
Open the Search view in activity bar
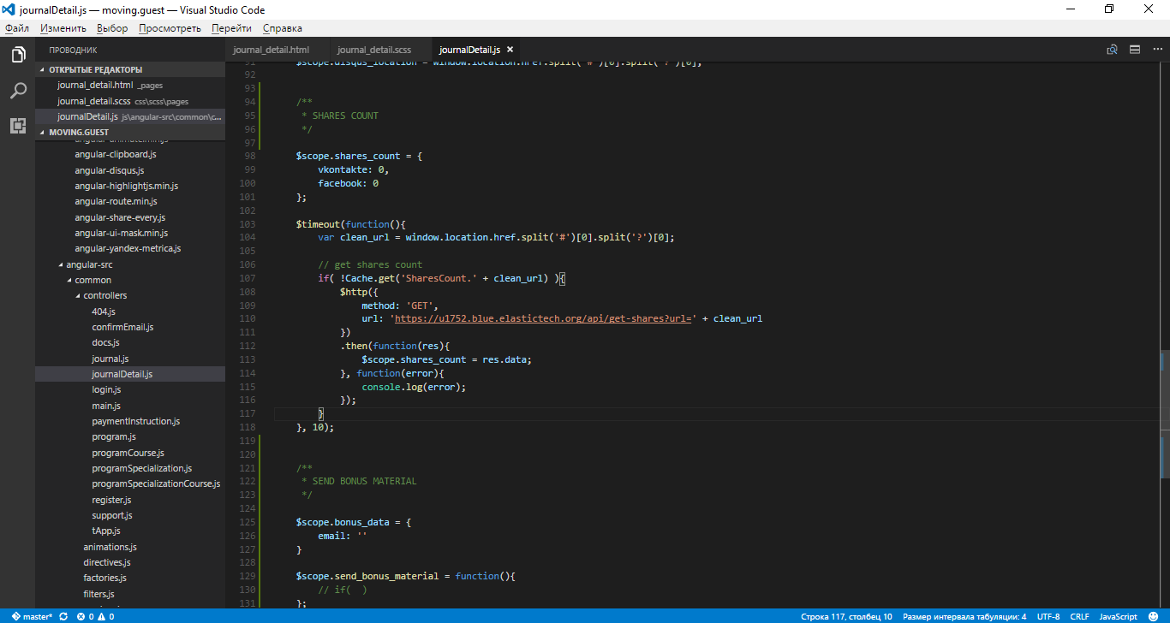click(x=17, y=91)
